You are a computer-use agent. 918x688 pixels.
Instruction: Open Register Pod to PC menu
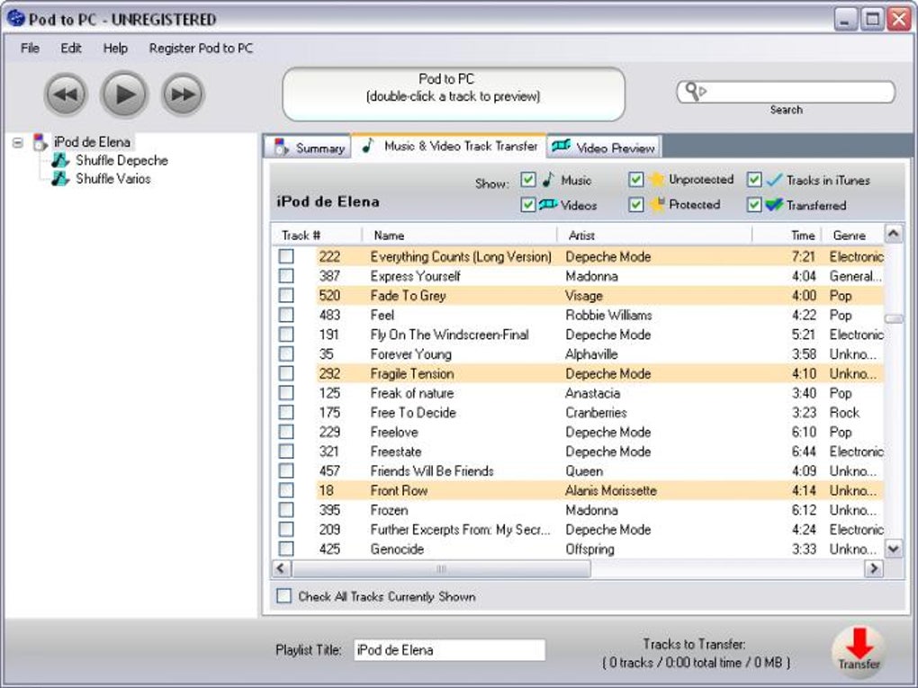pyautogui.click(x=201, y=48)
